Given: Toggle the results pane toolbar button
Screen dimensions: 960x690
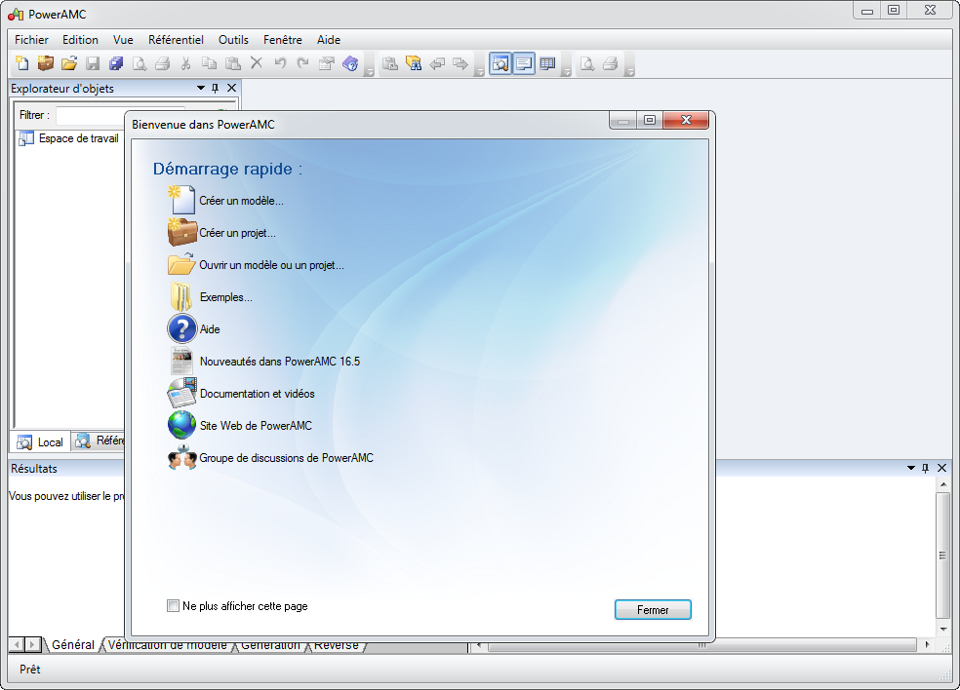Looking at the screenshot, I should (x=524, y=63).
